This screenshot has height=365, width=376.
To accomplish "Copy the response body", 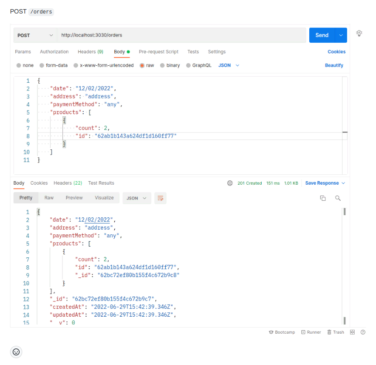I will pyautogui.click(x=323, y=198).
